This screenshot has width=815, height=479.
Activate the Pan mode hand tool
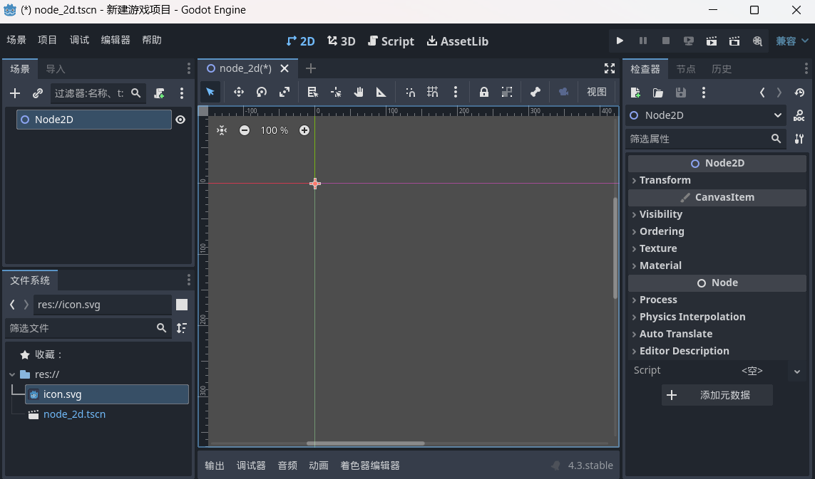click(x=359, y=92)
